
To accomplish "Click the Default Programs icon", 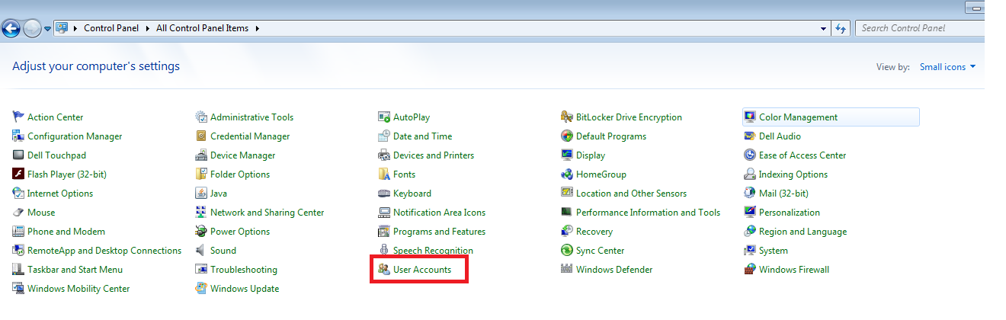I will tap(567, 136).
